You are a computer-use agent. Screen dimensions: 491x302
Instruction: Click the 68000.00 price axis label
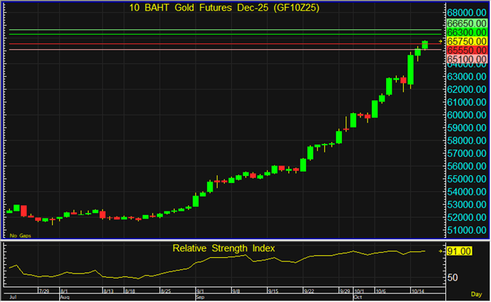tap(467, 13)
